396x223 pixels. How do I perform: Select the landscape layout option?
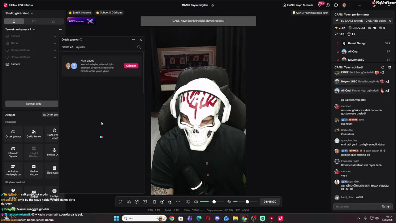pos(34,21)
